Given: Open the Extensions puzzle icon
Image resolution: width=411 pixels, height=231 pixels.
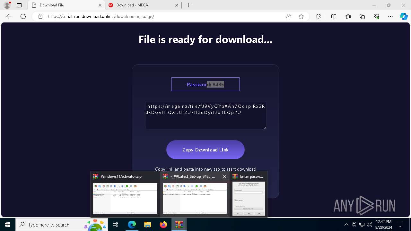Looking at the screenshot, I should pos(318,16).
